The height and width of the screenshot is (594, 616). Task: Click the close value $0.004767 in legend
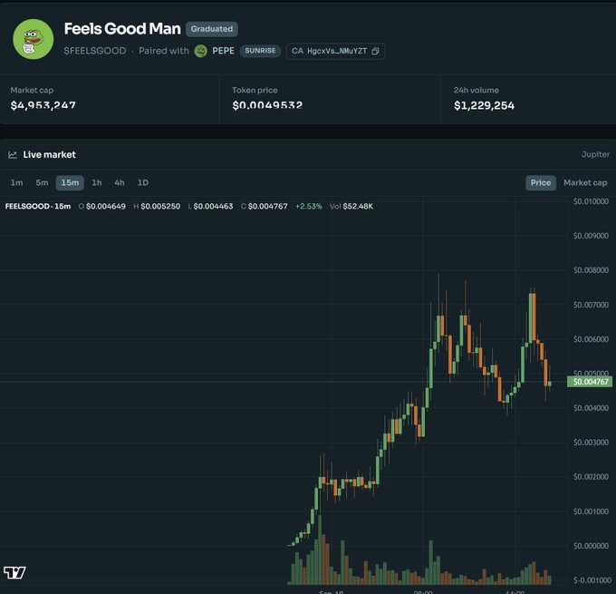267,206
